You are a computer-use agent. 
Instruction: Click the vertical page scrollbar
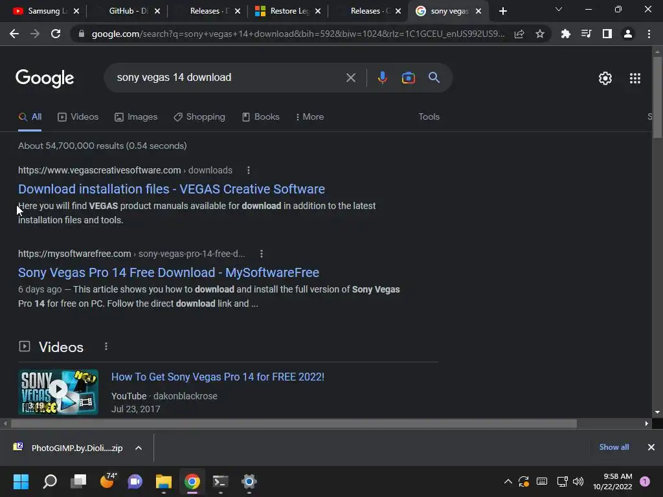tap(657, 97)
